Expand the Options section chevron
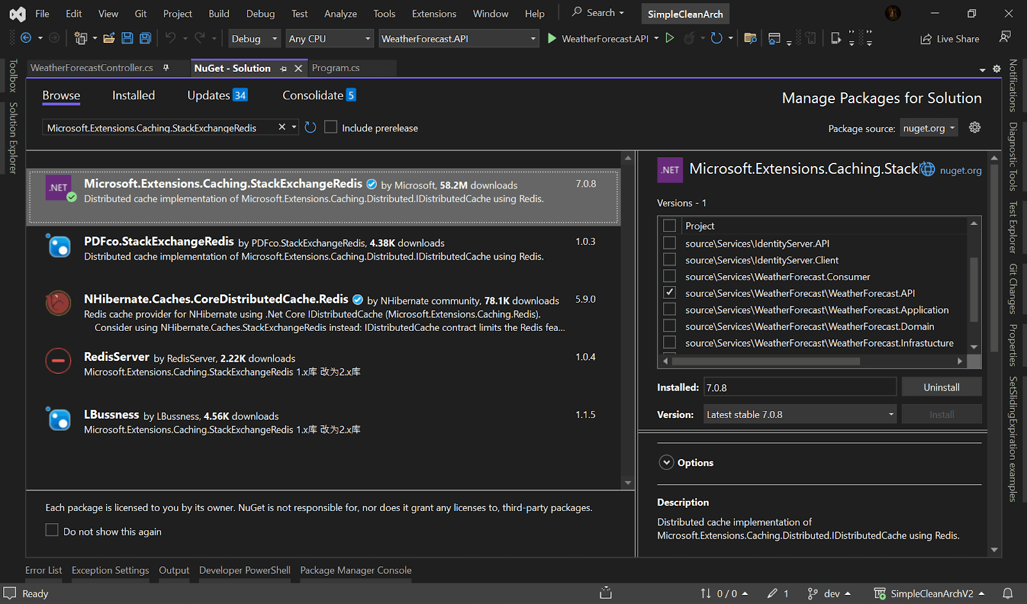 (x=666, y=462)
